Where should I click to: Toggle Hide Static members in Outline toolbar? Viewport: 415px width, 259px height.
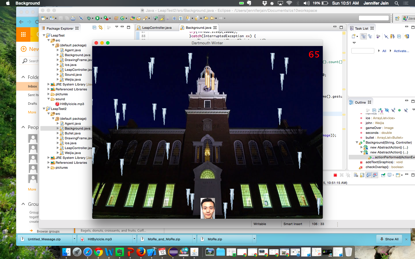pos(393,110)
